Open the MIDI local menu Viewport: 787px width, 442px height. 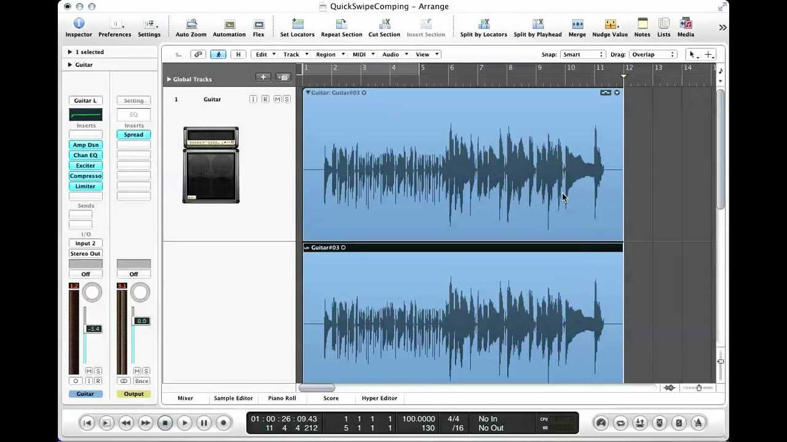[363, 55]
